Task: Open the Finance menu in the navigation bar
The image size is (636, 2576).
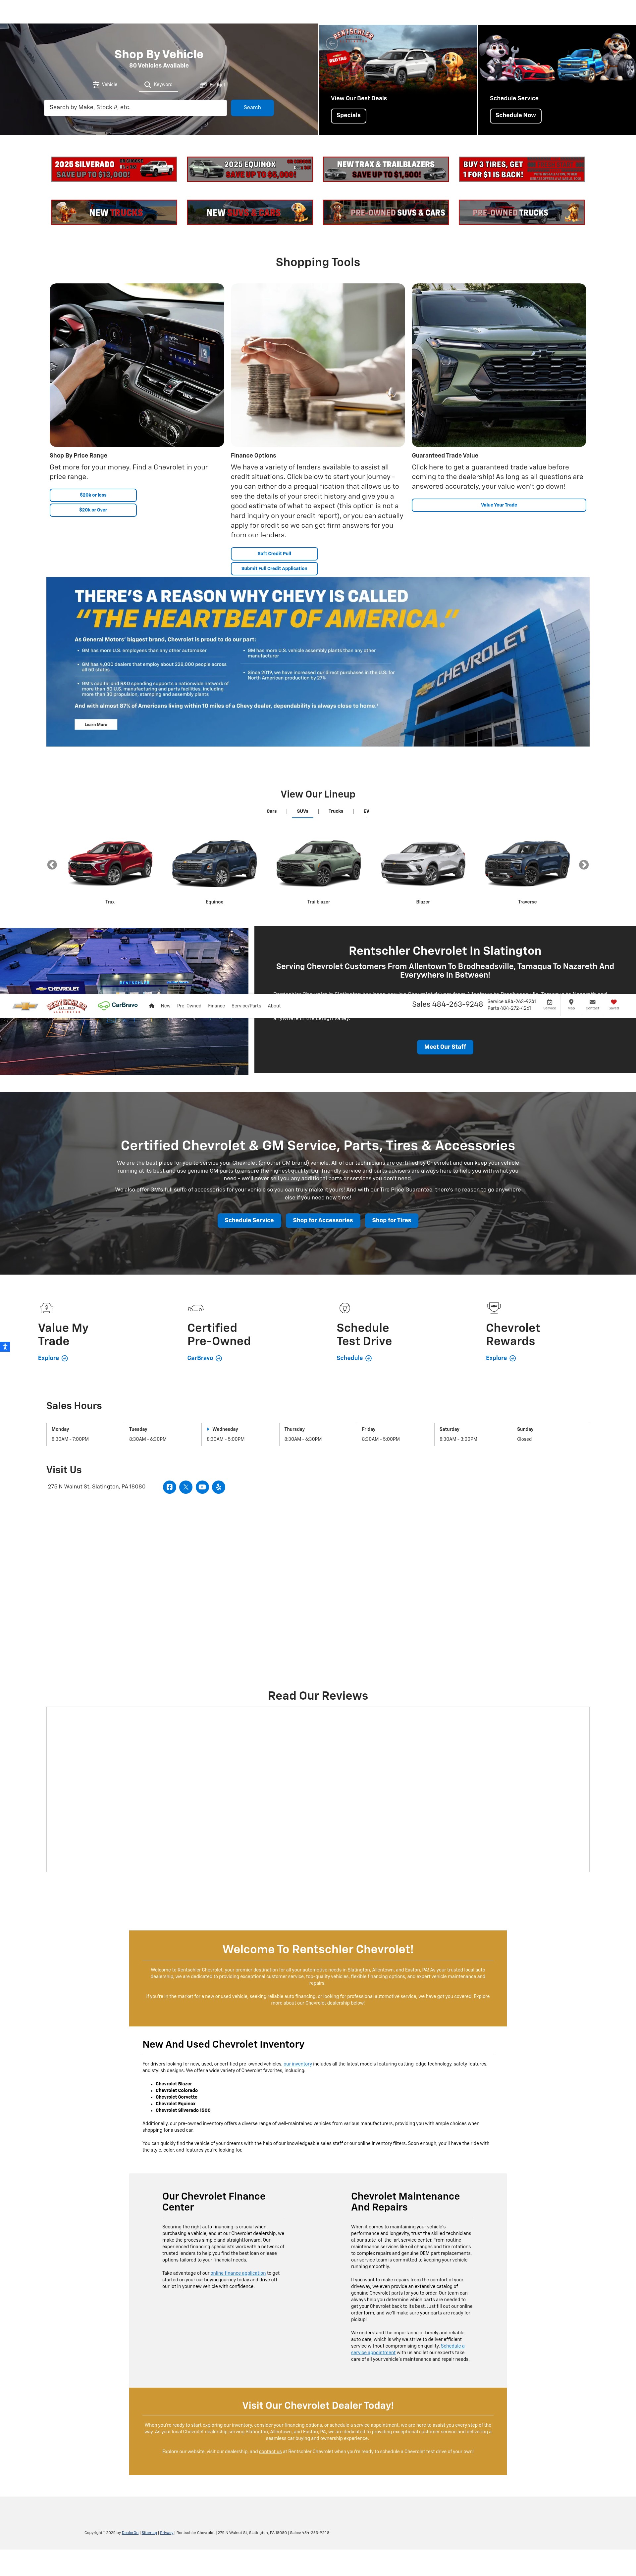Action: (216, 1006)
